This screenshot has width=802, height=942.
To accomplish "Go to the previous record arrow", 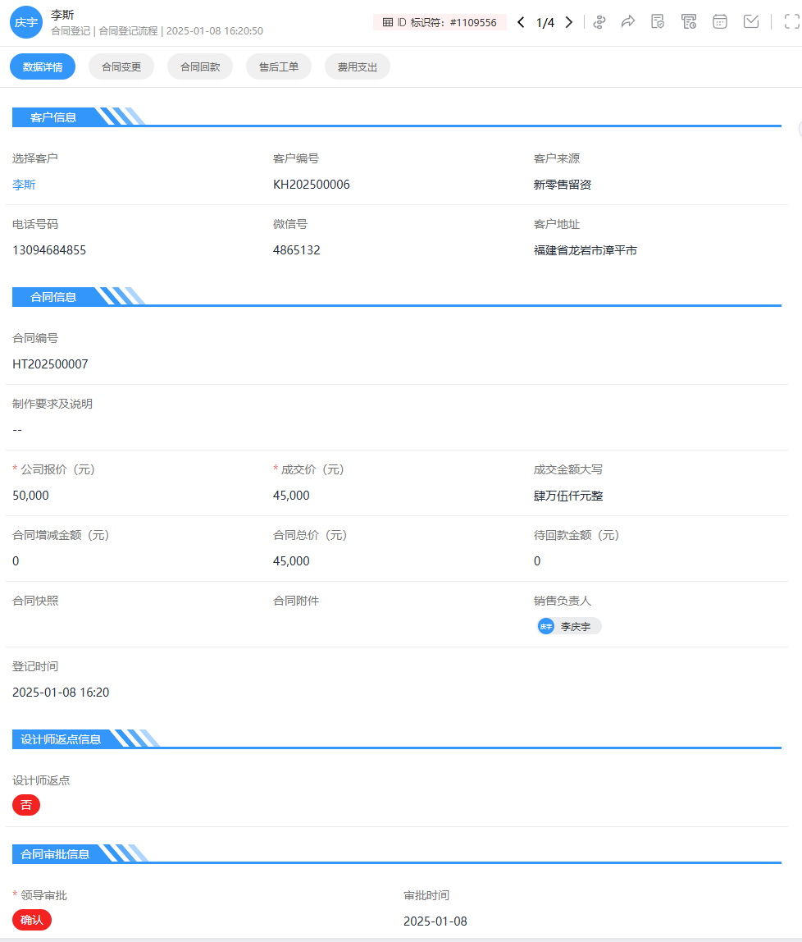I will click(x=521, y=22).
